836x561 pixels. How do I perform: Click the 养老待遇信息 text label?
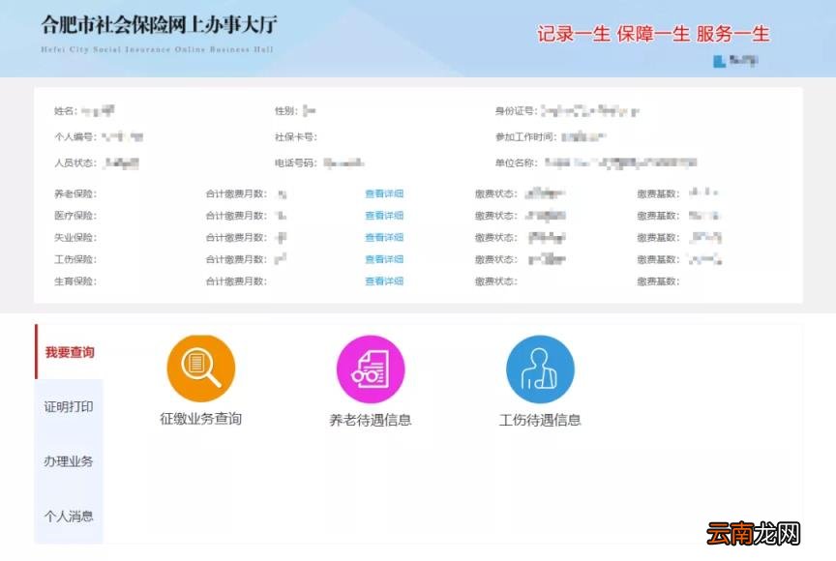point(371,420)
